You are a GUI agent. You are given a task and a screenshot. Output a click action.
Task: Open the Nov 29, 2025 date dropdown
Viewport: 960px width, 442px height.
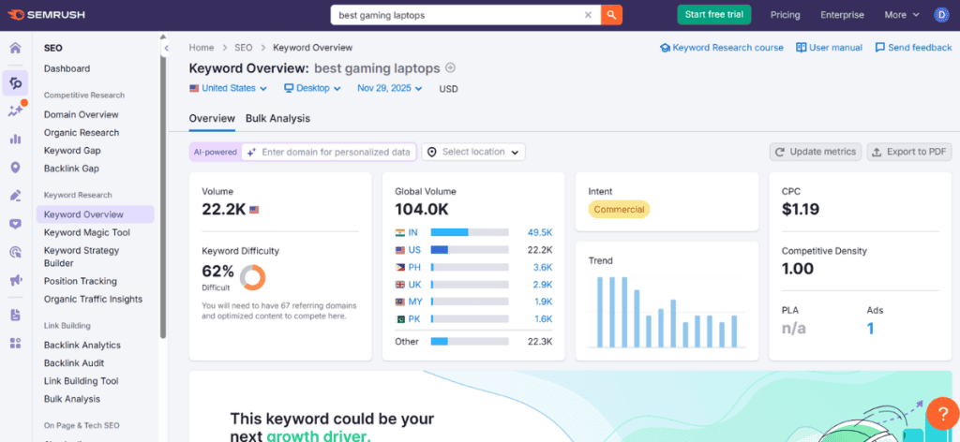coord(390,88)
